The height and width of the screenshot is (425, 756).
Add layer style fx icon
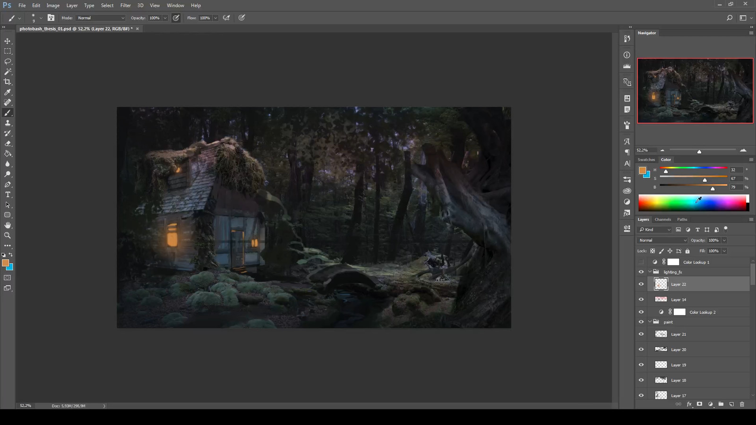click(689, 404)
